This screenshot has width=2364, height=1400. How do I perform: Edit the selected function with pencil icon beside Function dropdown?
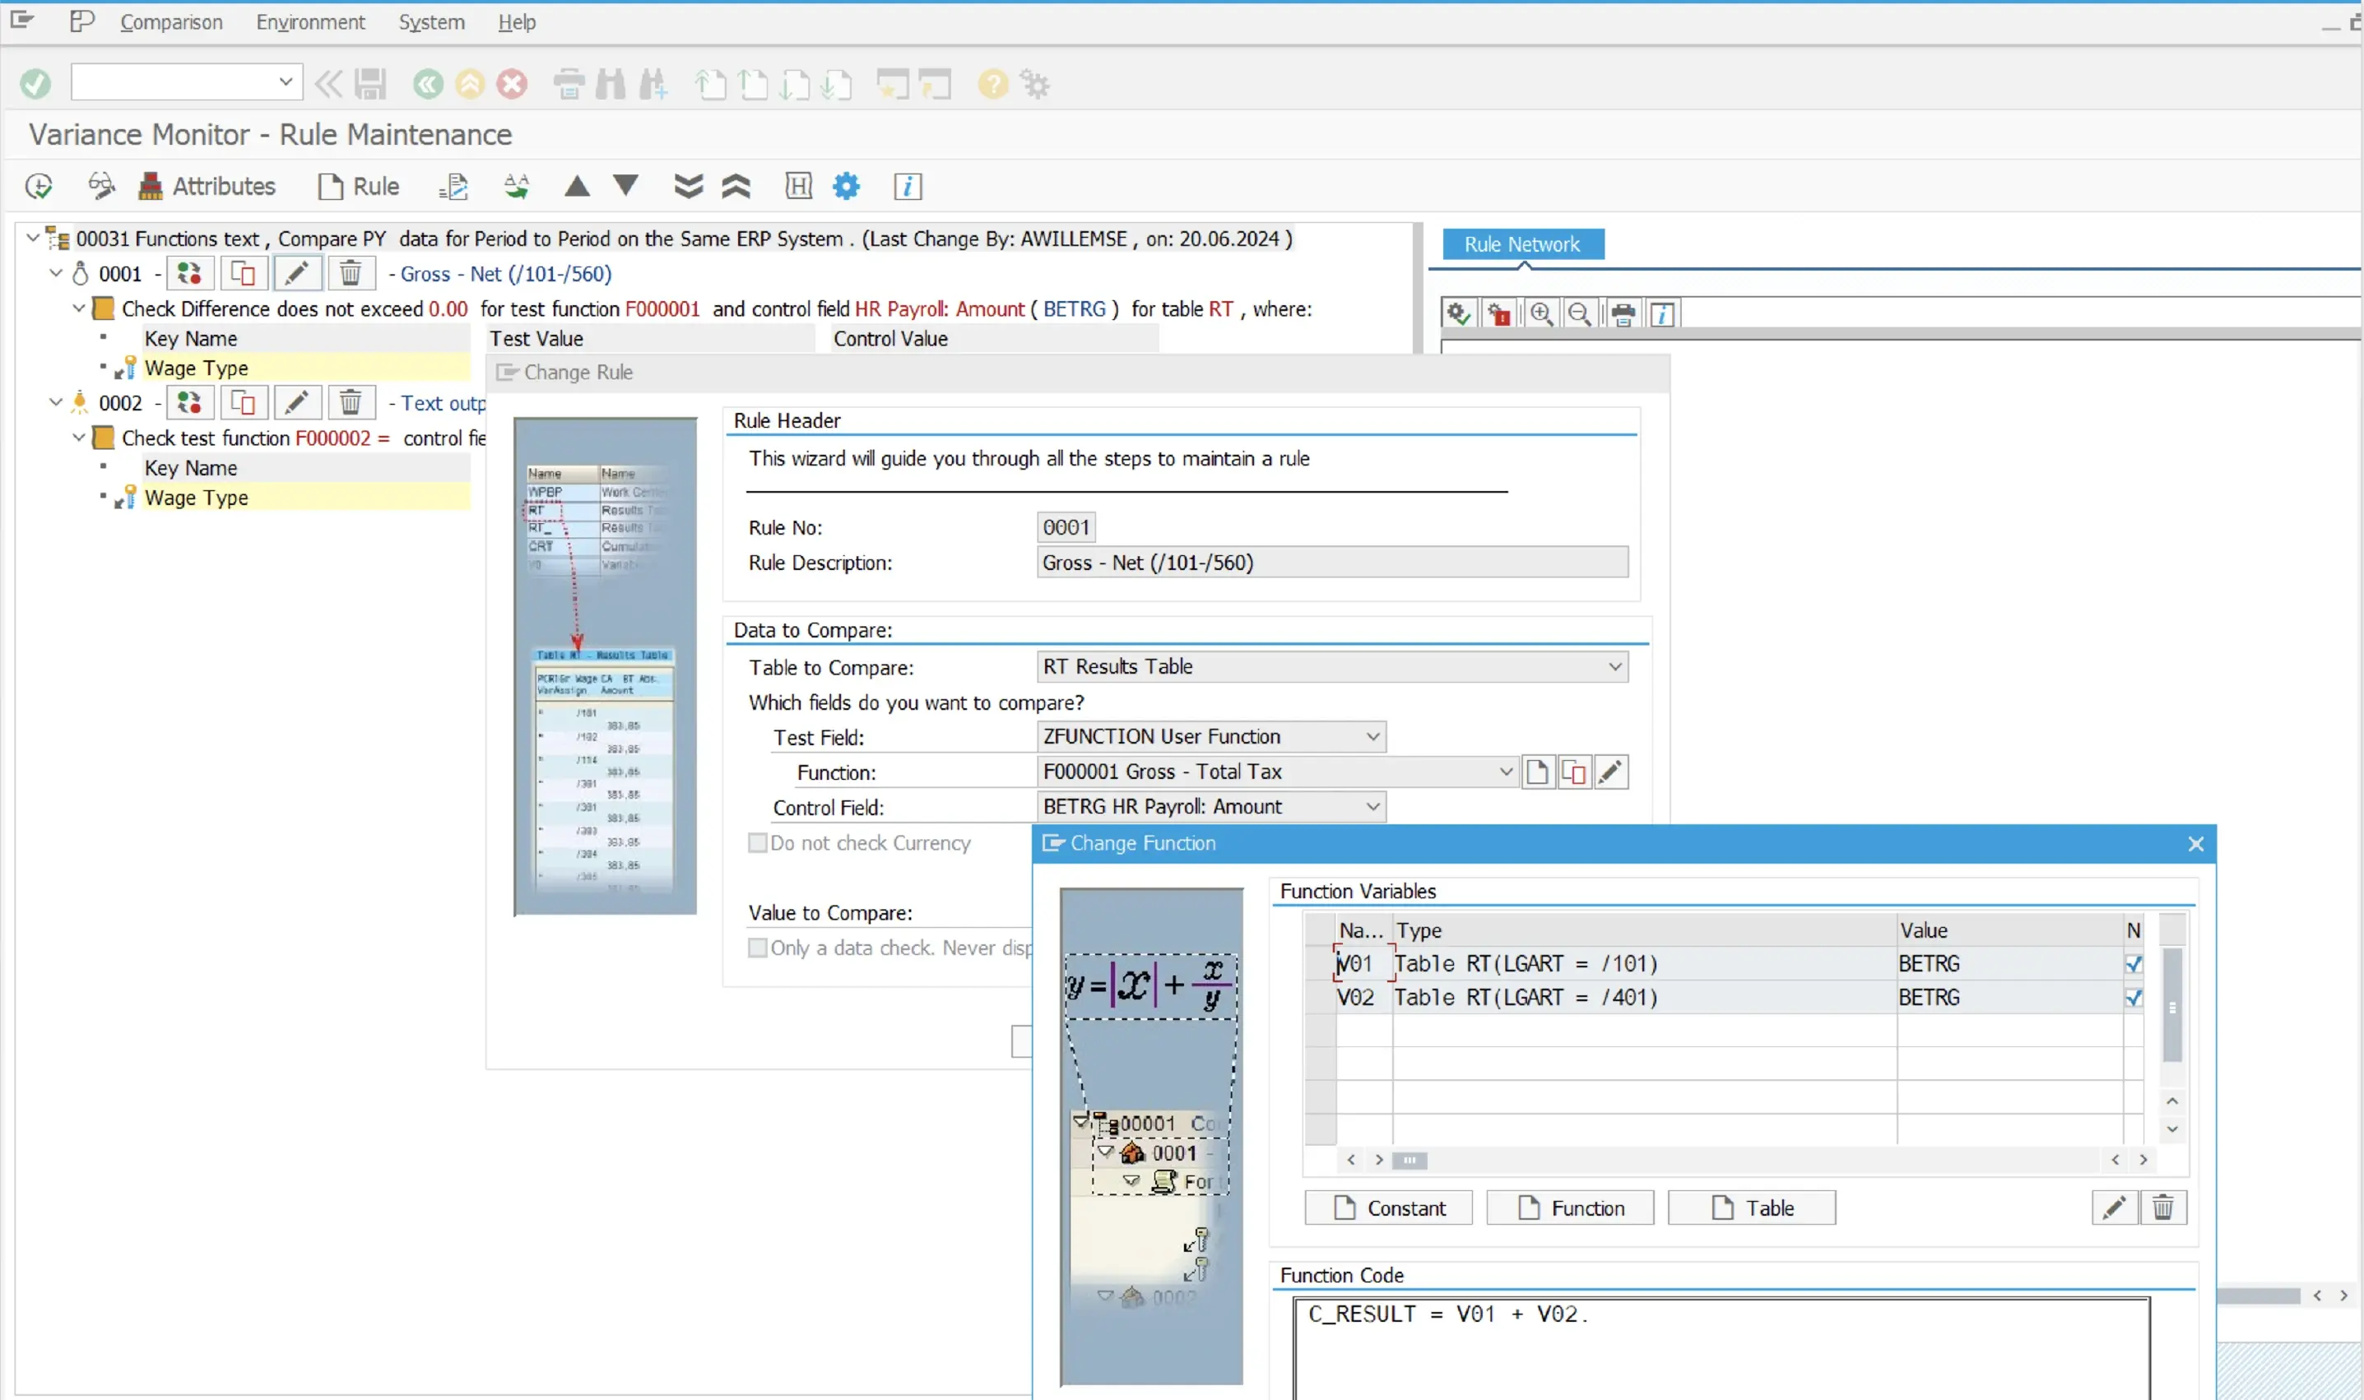1612,772
